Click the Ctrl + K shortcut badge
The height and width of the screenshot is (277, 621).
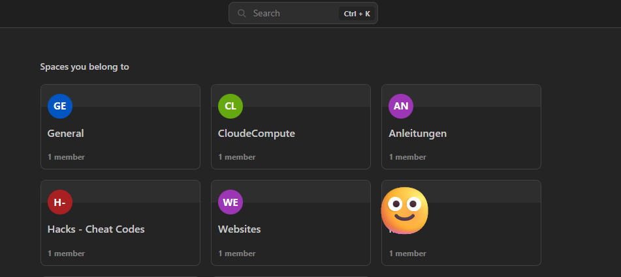tap(357, 13)
